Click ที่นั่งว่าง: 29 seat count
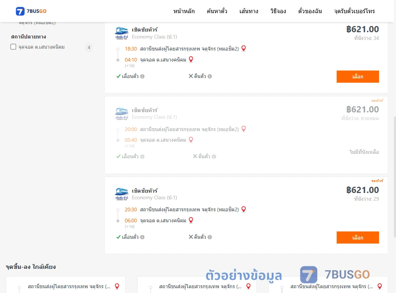This screenshot has width=396, height=293. click(x=366, y=199)
